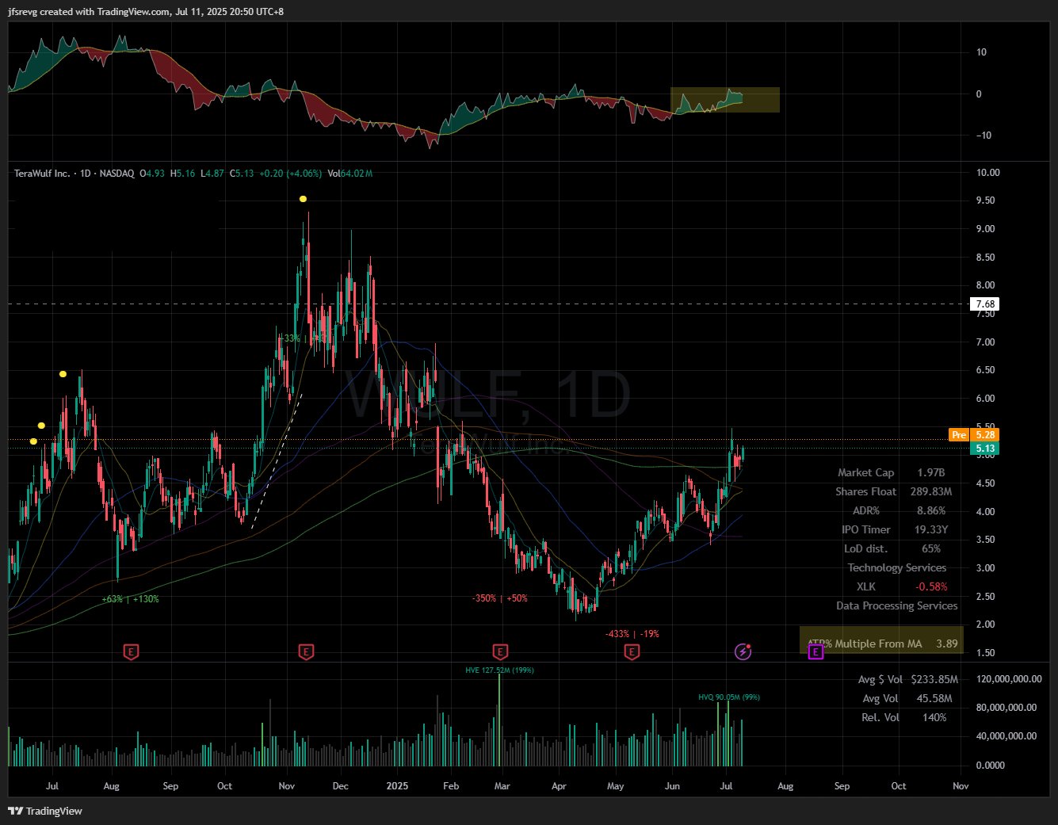This screenshot has width=1058, height=825.
Task: Click the green 5.13 last price label
Action: tap(984, 449)
